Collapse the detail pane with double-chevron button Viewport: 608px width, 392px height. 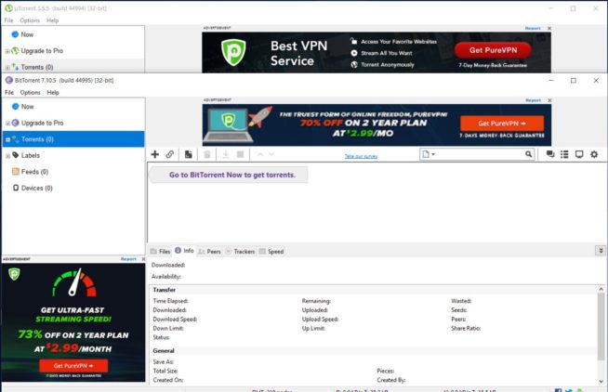pyautogui.click(x=601, y=251)
